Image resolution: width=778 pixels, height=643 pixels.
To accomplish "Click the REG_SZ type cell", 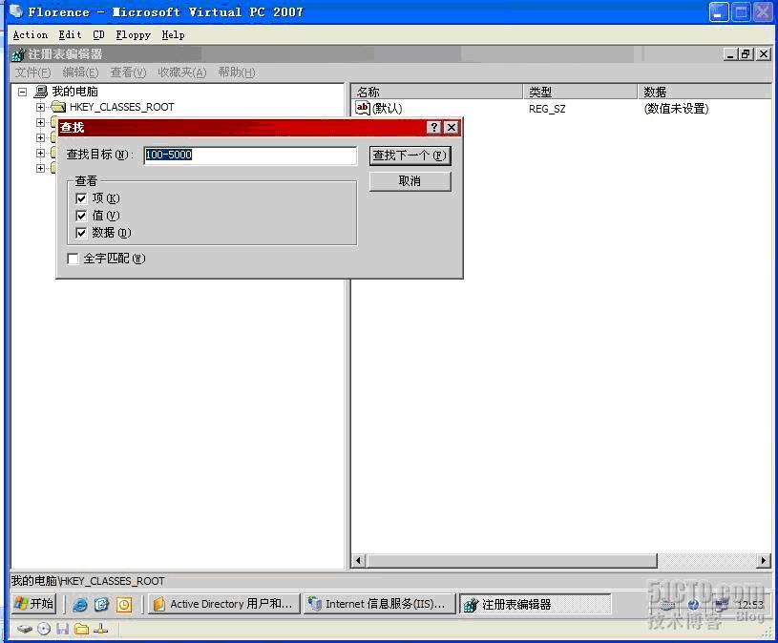I will click(547, 109).
